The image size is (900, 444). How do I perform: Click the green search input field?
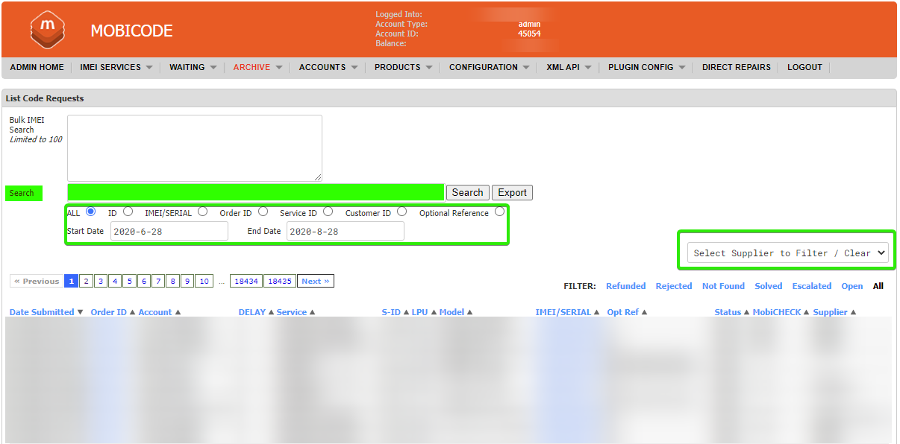coord(256,192)
